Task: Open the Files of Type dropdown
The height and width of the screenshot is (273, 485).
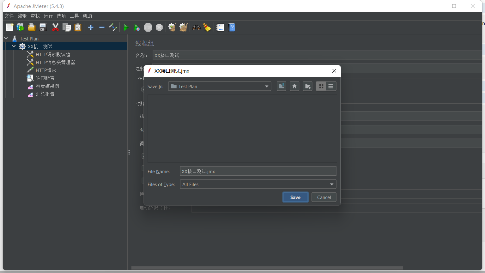Action: (x=258, y=184)
